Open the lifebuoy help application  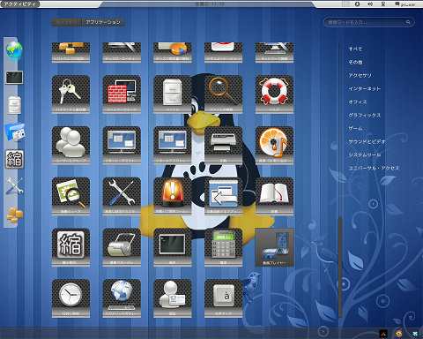[274, 94]
